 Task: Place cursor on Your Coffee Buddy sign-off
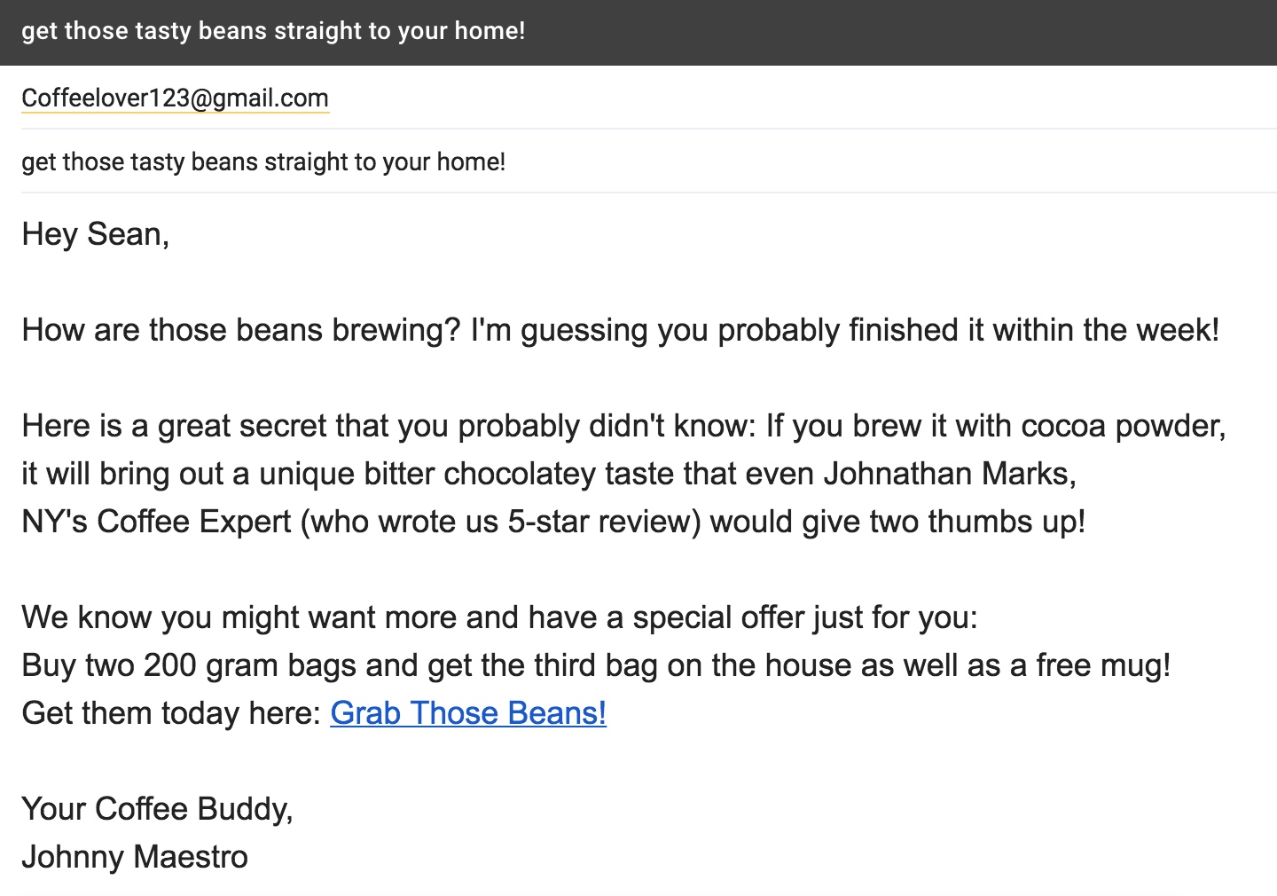click(157, 809)
